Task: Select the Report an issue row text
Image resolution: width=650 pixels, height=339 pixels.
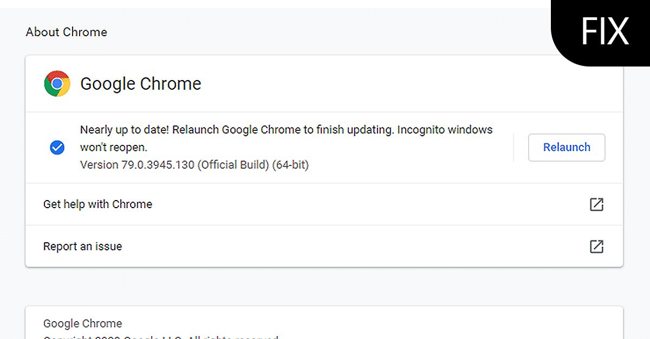Action: (82, 247)
